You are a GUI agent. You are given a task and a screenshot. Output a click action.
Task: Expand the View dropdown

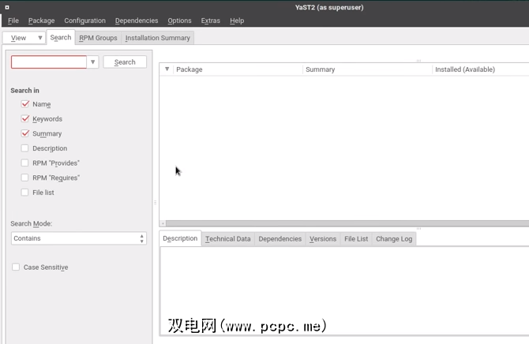24,38
